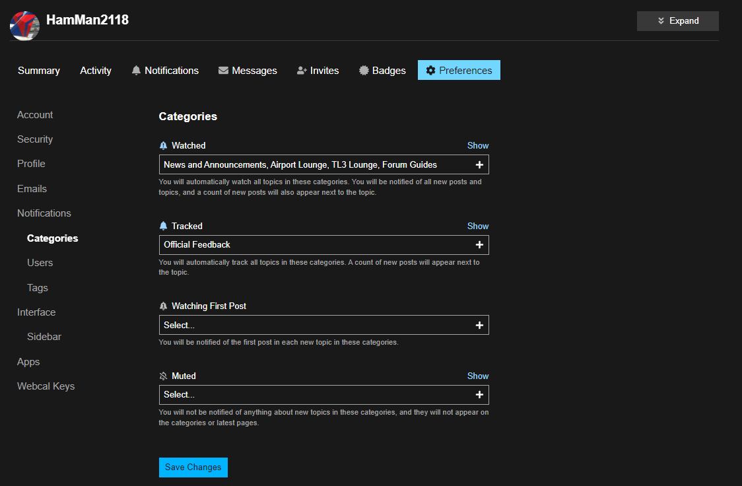Show the Muted categories list
Image resolution: width=742 pixels, height=486 pixels.
(478, 376)
